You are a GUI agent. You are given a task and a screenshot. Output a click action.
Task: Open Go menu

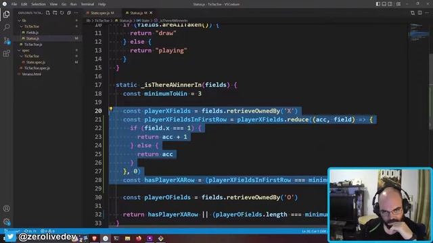click(x=64, y=4)
